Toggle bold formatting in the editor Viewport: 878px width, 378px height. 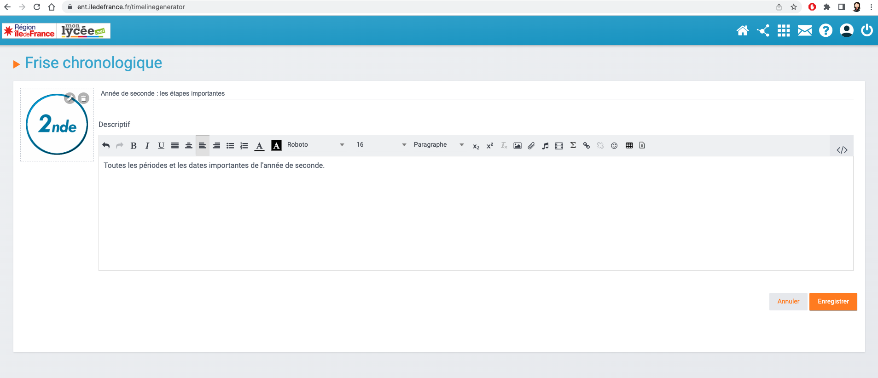(x=134, y=146)
